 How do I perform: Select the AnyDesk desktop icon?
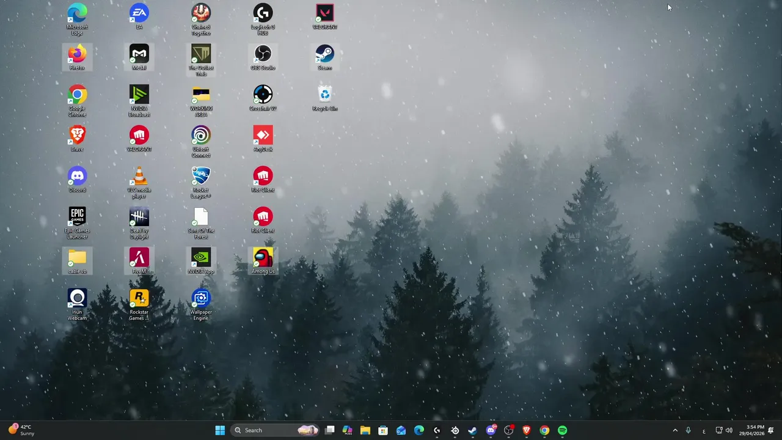coord(263,139)
